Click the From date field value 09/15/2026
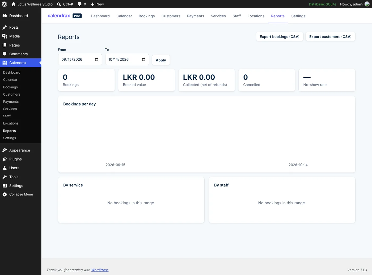This screenshot has height=275, width=372. pos(72,60)
